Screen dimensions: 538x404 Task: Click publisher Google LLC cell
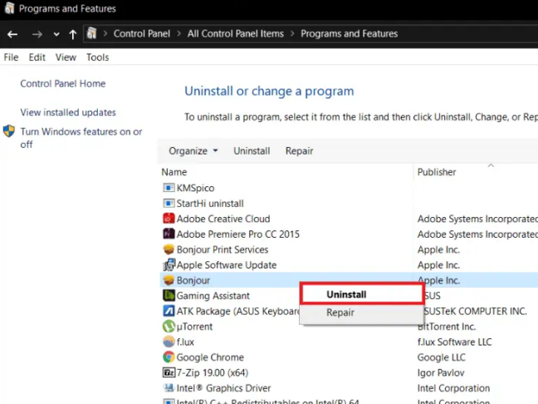pyautogui.click(x=441, y=357)
